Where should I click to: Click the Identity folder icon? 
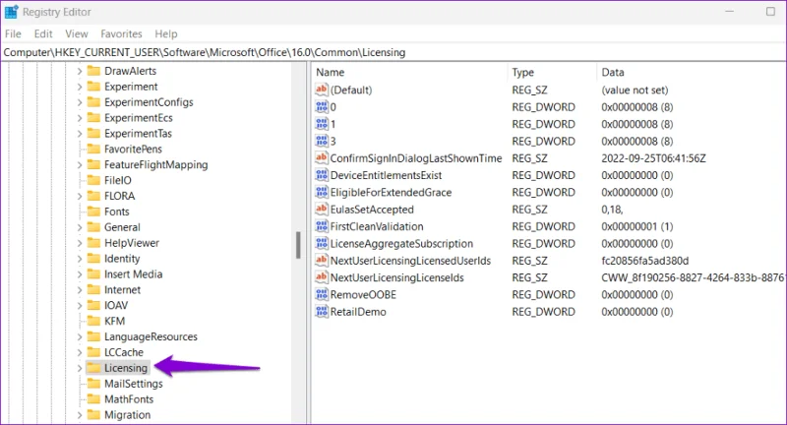(93, 259)
